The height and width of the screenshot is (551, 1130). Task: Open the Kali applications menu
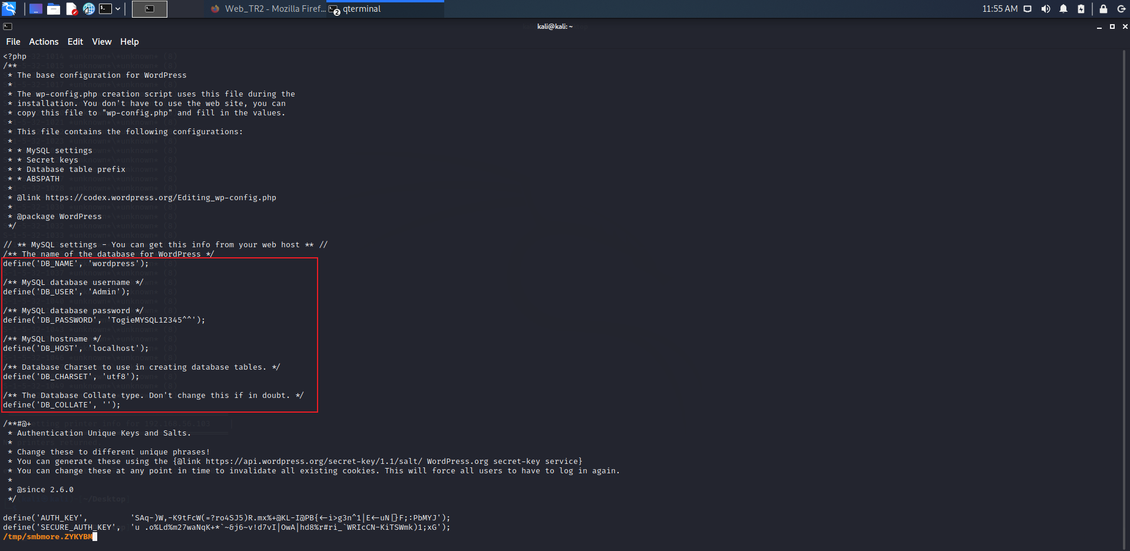[8, 9]
